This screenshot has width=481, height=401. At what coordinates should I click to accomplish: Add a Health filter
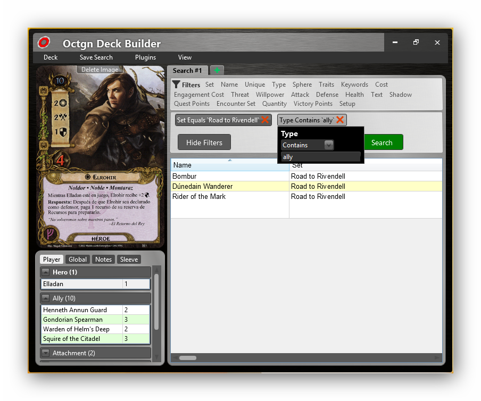tap(354, 95)
